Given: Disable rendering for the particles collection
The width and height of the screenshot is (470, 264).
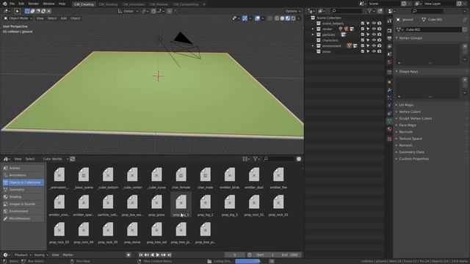Looking at the screenshot, I should coord(380,34).
